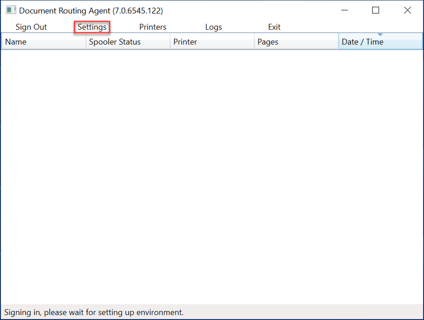
Task: Exit the application from the menu bar
Action: pos(274,27)
